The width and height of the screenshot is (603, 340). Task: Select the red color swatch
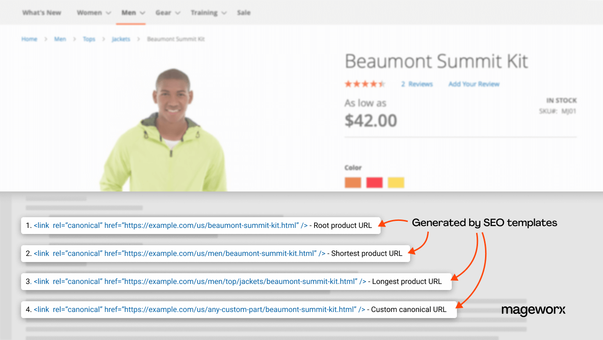(x=374, y=182)
